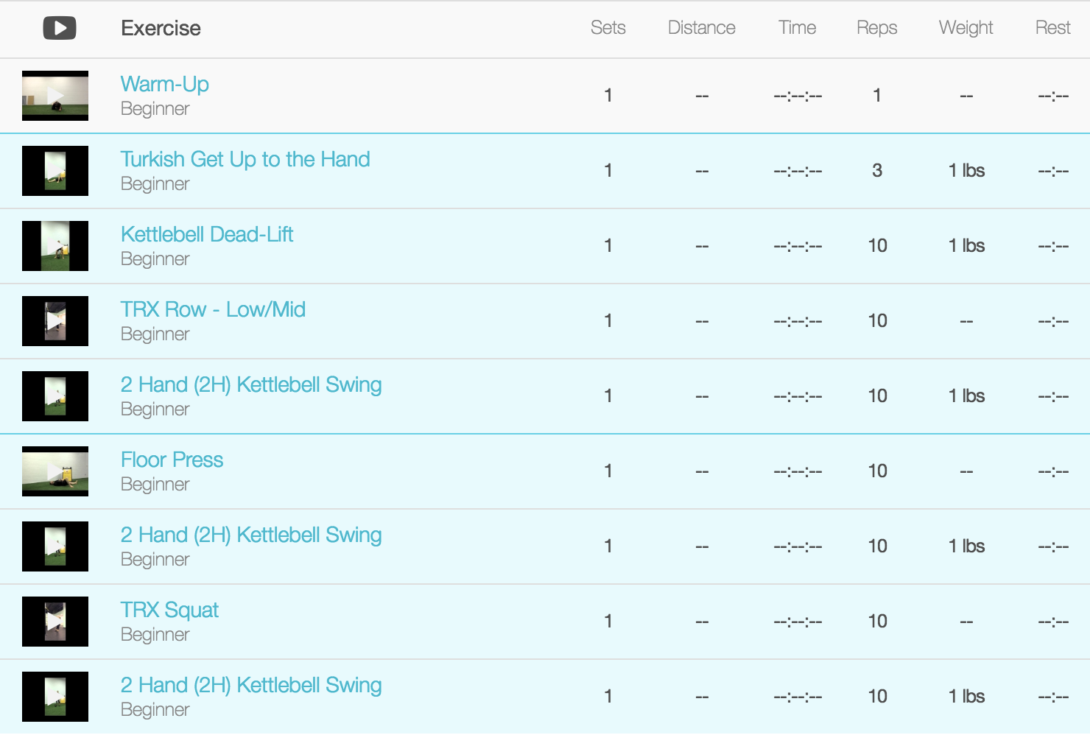Image resolution: width=1090 pixels, height=735 pixels.
Task: Click the Sets value in Turkish Get Up row
Action: click(608, 170)
